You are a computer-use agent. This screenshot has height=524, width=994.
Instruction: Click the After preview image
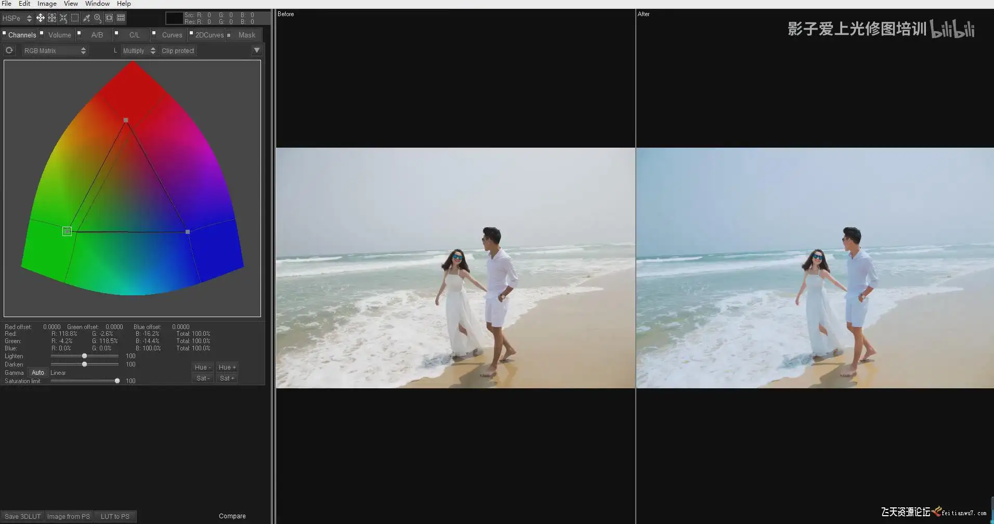pos(815,268)
